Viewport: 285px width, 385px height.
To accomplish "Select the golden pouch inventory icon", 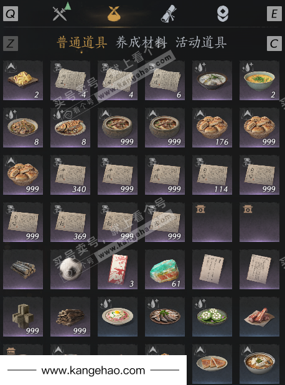I will pos(114,14).
